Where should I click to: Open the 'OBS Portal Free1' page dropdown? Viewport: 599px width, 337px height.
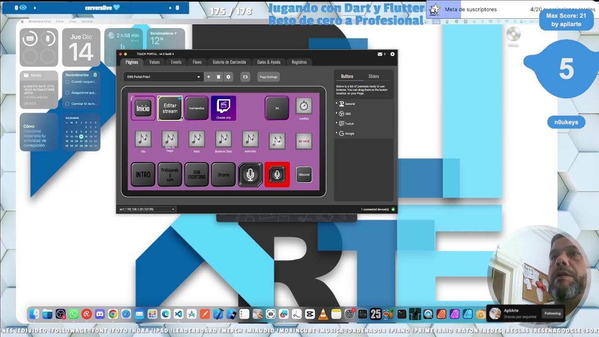[163, 77]
